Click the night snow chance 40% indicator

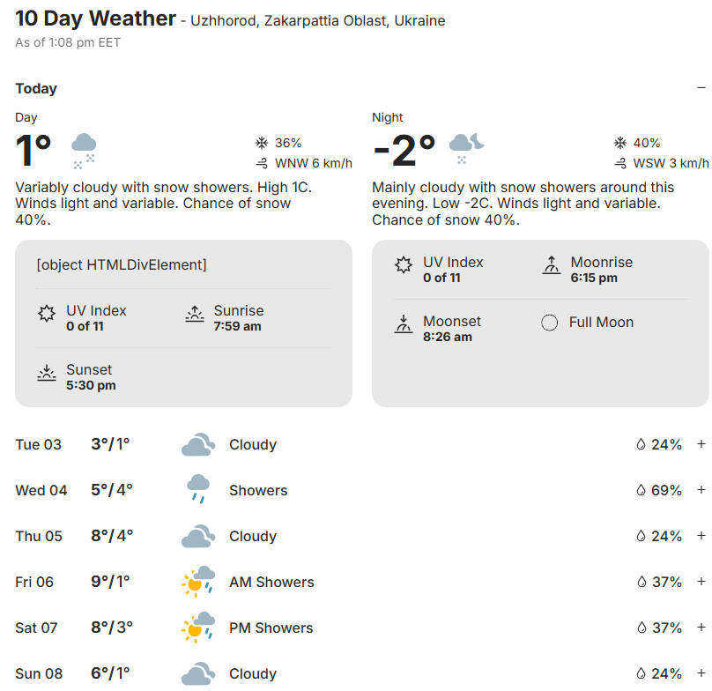[636, 143]
